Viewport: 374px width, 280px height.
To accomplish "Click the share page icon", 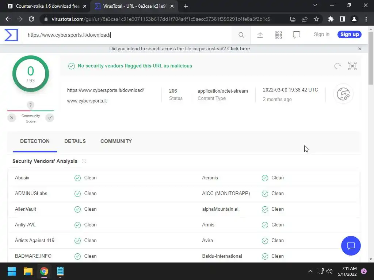I will point(305,19).
